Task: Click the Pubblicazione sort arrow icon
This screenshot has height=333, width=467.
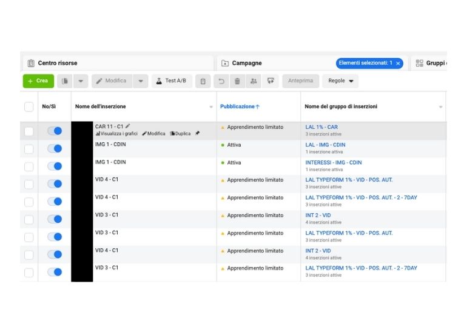Action: 258,107
